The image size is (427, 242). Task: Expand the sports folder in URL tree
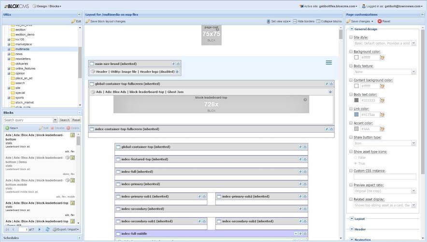pyautogui.click(x=9, y=98)
